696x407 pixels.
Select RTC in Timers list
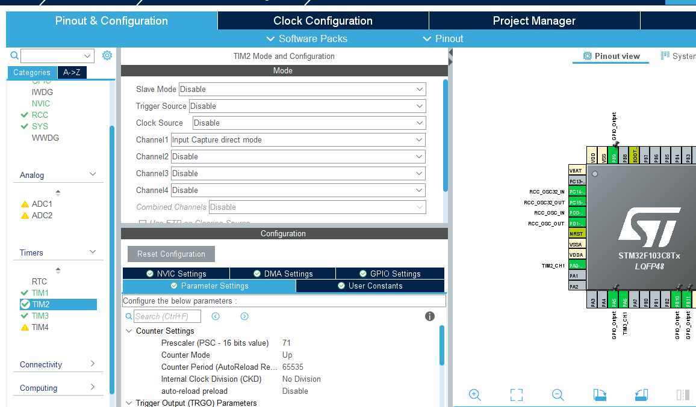click(39, 281)
